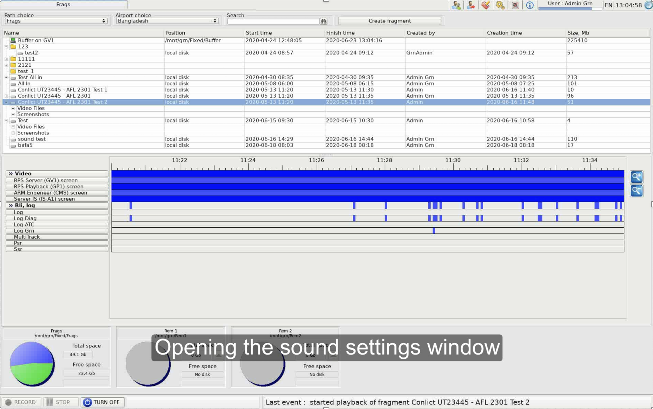The width and height of the screenshot is (653, 409).
Task: Switch to the Frags tab
Action: click(x=63, y=5)
